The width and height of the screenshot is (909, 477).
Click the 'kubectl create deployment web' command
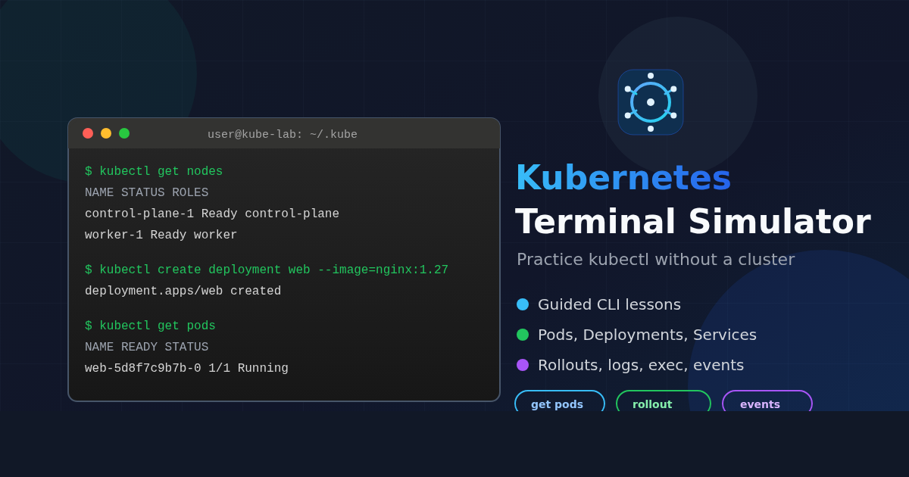pyautogui.click(x=267, y=270)
